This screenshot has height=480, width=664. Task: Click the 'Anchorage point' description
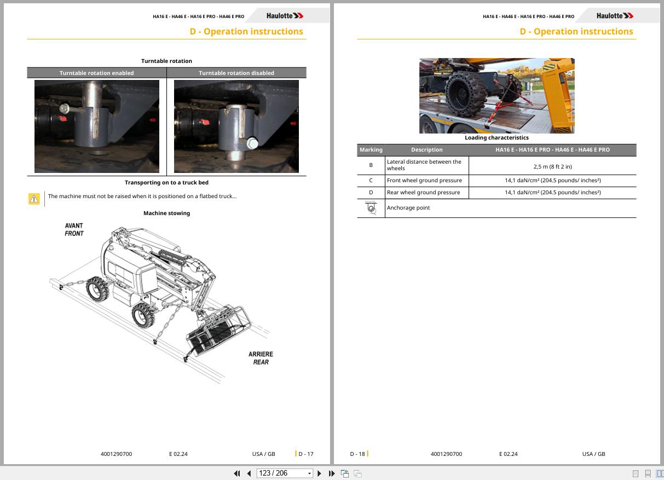(408, 207)
